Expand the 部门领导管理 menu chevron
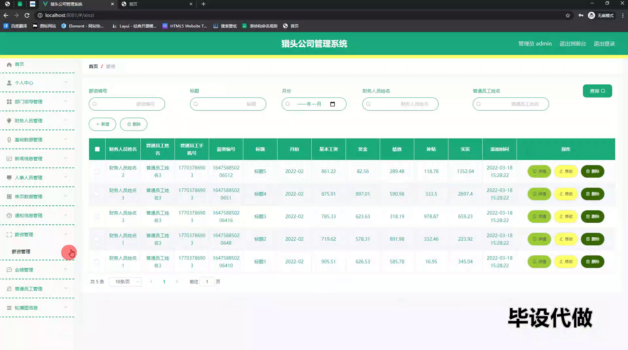Viewport: 628px width, 350px height. [66, 101]
